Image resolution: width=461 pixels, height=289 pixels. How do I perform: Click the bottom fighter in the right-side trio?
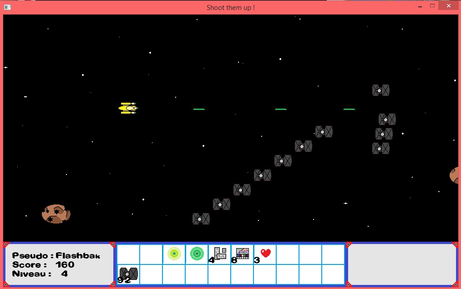(x=381, y=149)
